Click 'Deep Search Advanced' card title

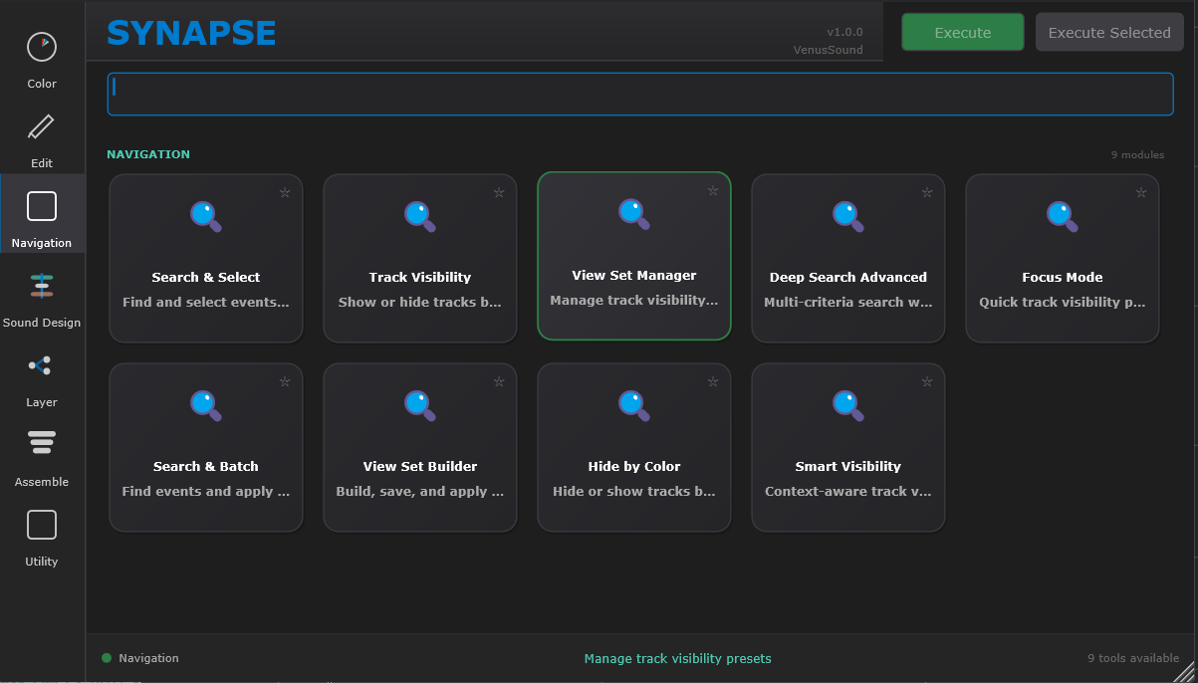point(848,277)
